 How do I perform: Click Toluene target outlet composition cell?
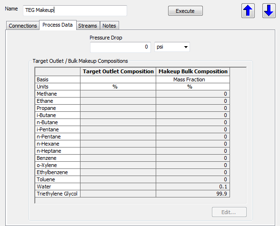click(118, 179)
